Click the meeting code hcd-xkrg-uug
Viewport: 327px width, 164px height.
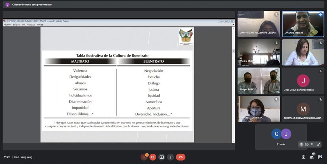click(23, 157)
